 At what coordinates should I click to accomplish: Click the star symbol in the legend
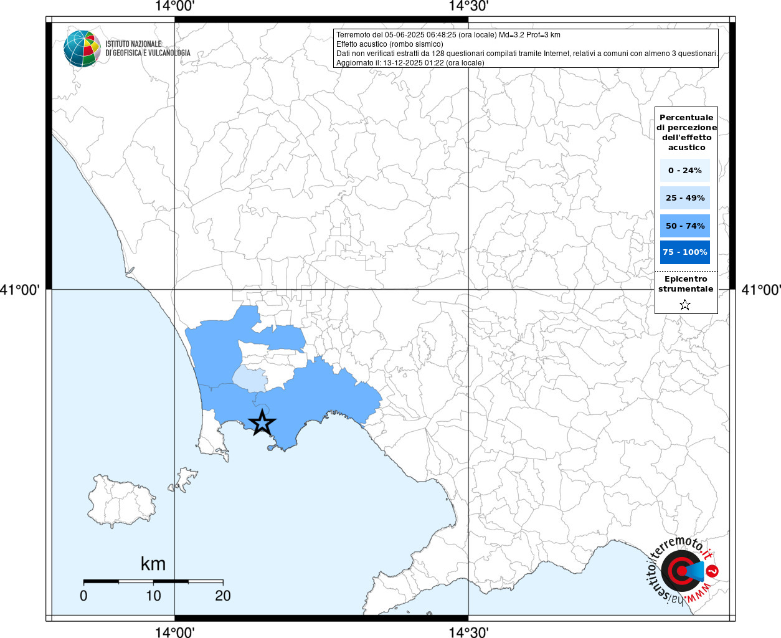pos(685,305)
